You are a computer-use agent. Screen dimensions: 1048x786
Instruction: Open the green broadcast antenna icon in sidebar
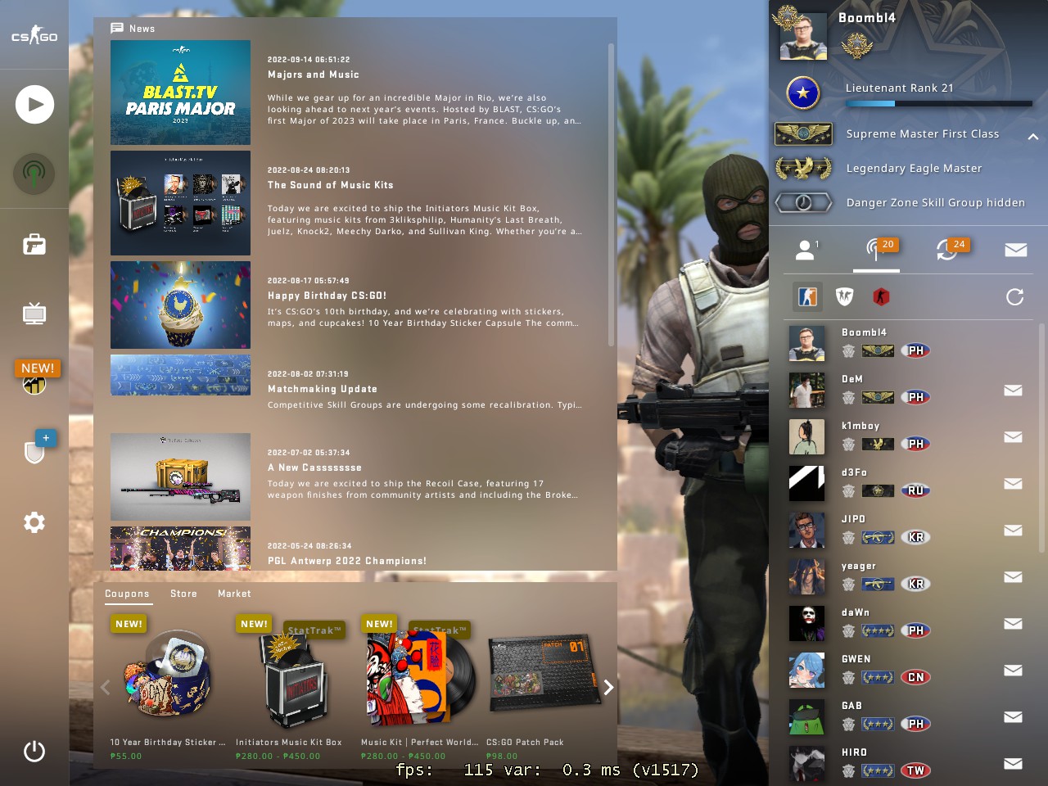point(34,174)
